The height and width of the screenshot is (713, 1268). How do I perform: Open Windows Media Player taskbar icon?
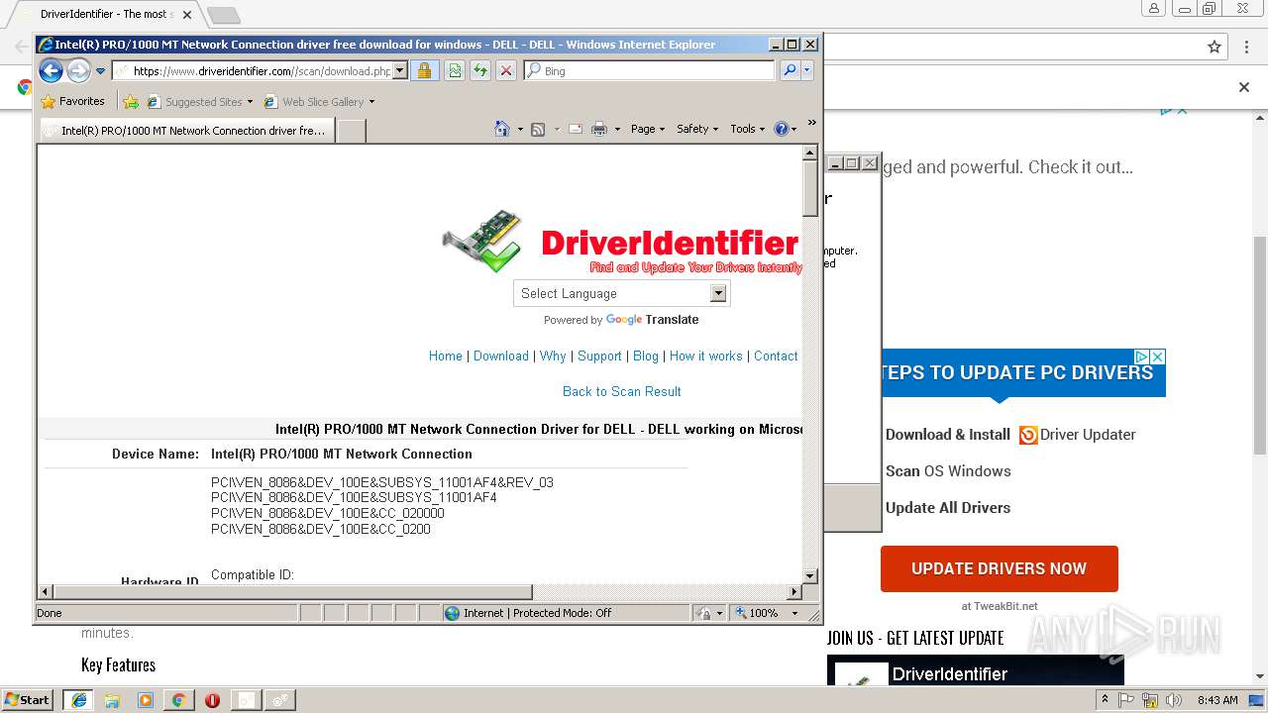[x=146, y=700]
